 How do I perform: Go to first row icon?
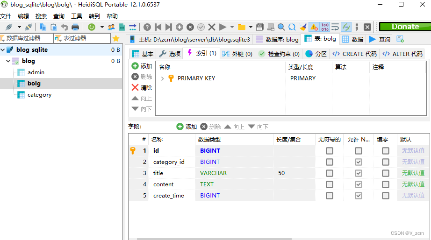point(158,27)
